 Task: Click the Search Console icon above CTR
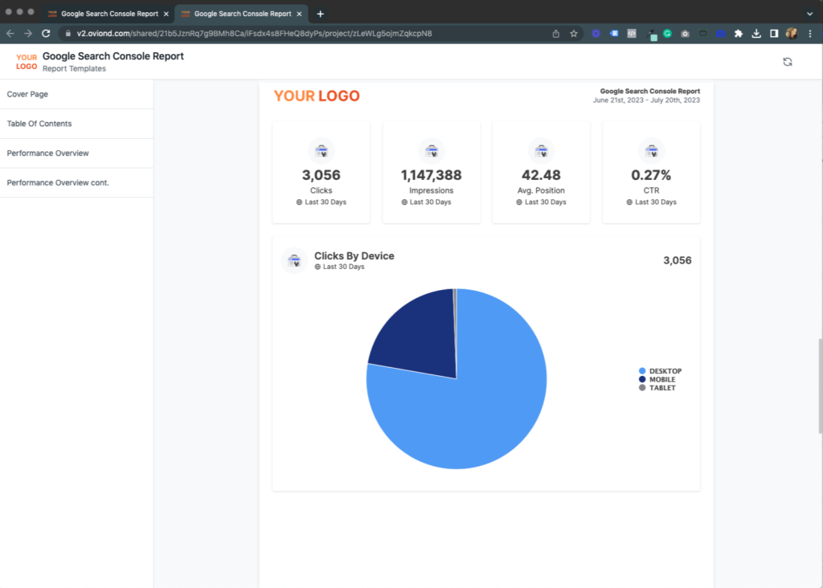point(651,151)
